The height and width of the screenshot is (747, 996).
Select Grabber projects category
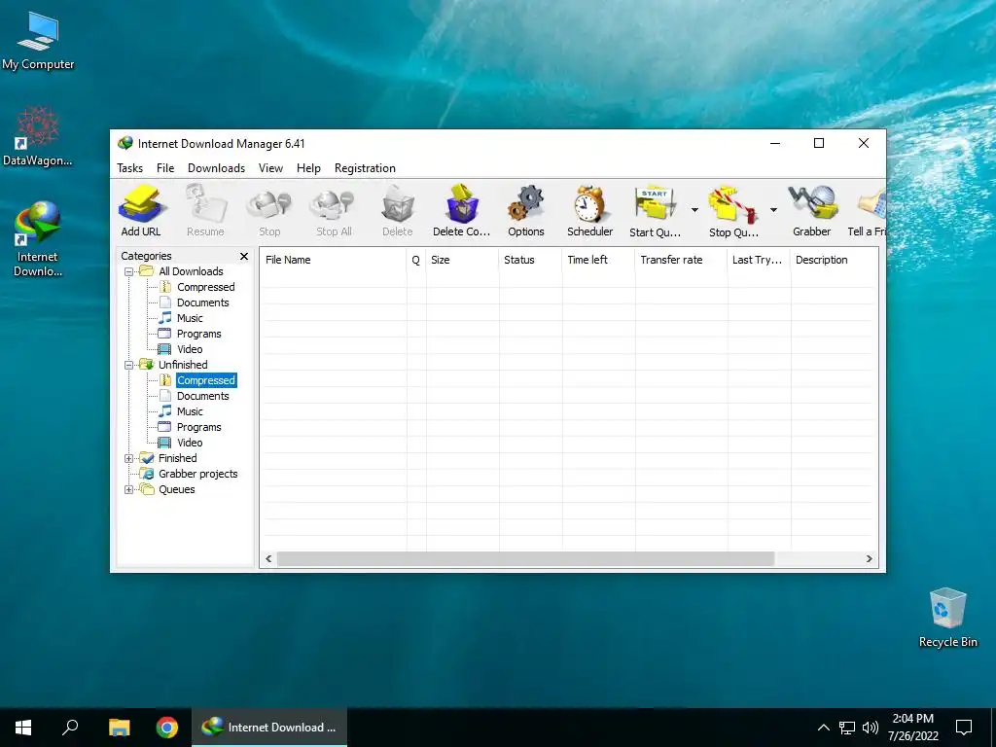(x=197, y=474)
